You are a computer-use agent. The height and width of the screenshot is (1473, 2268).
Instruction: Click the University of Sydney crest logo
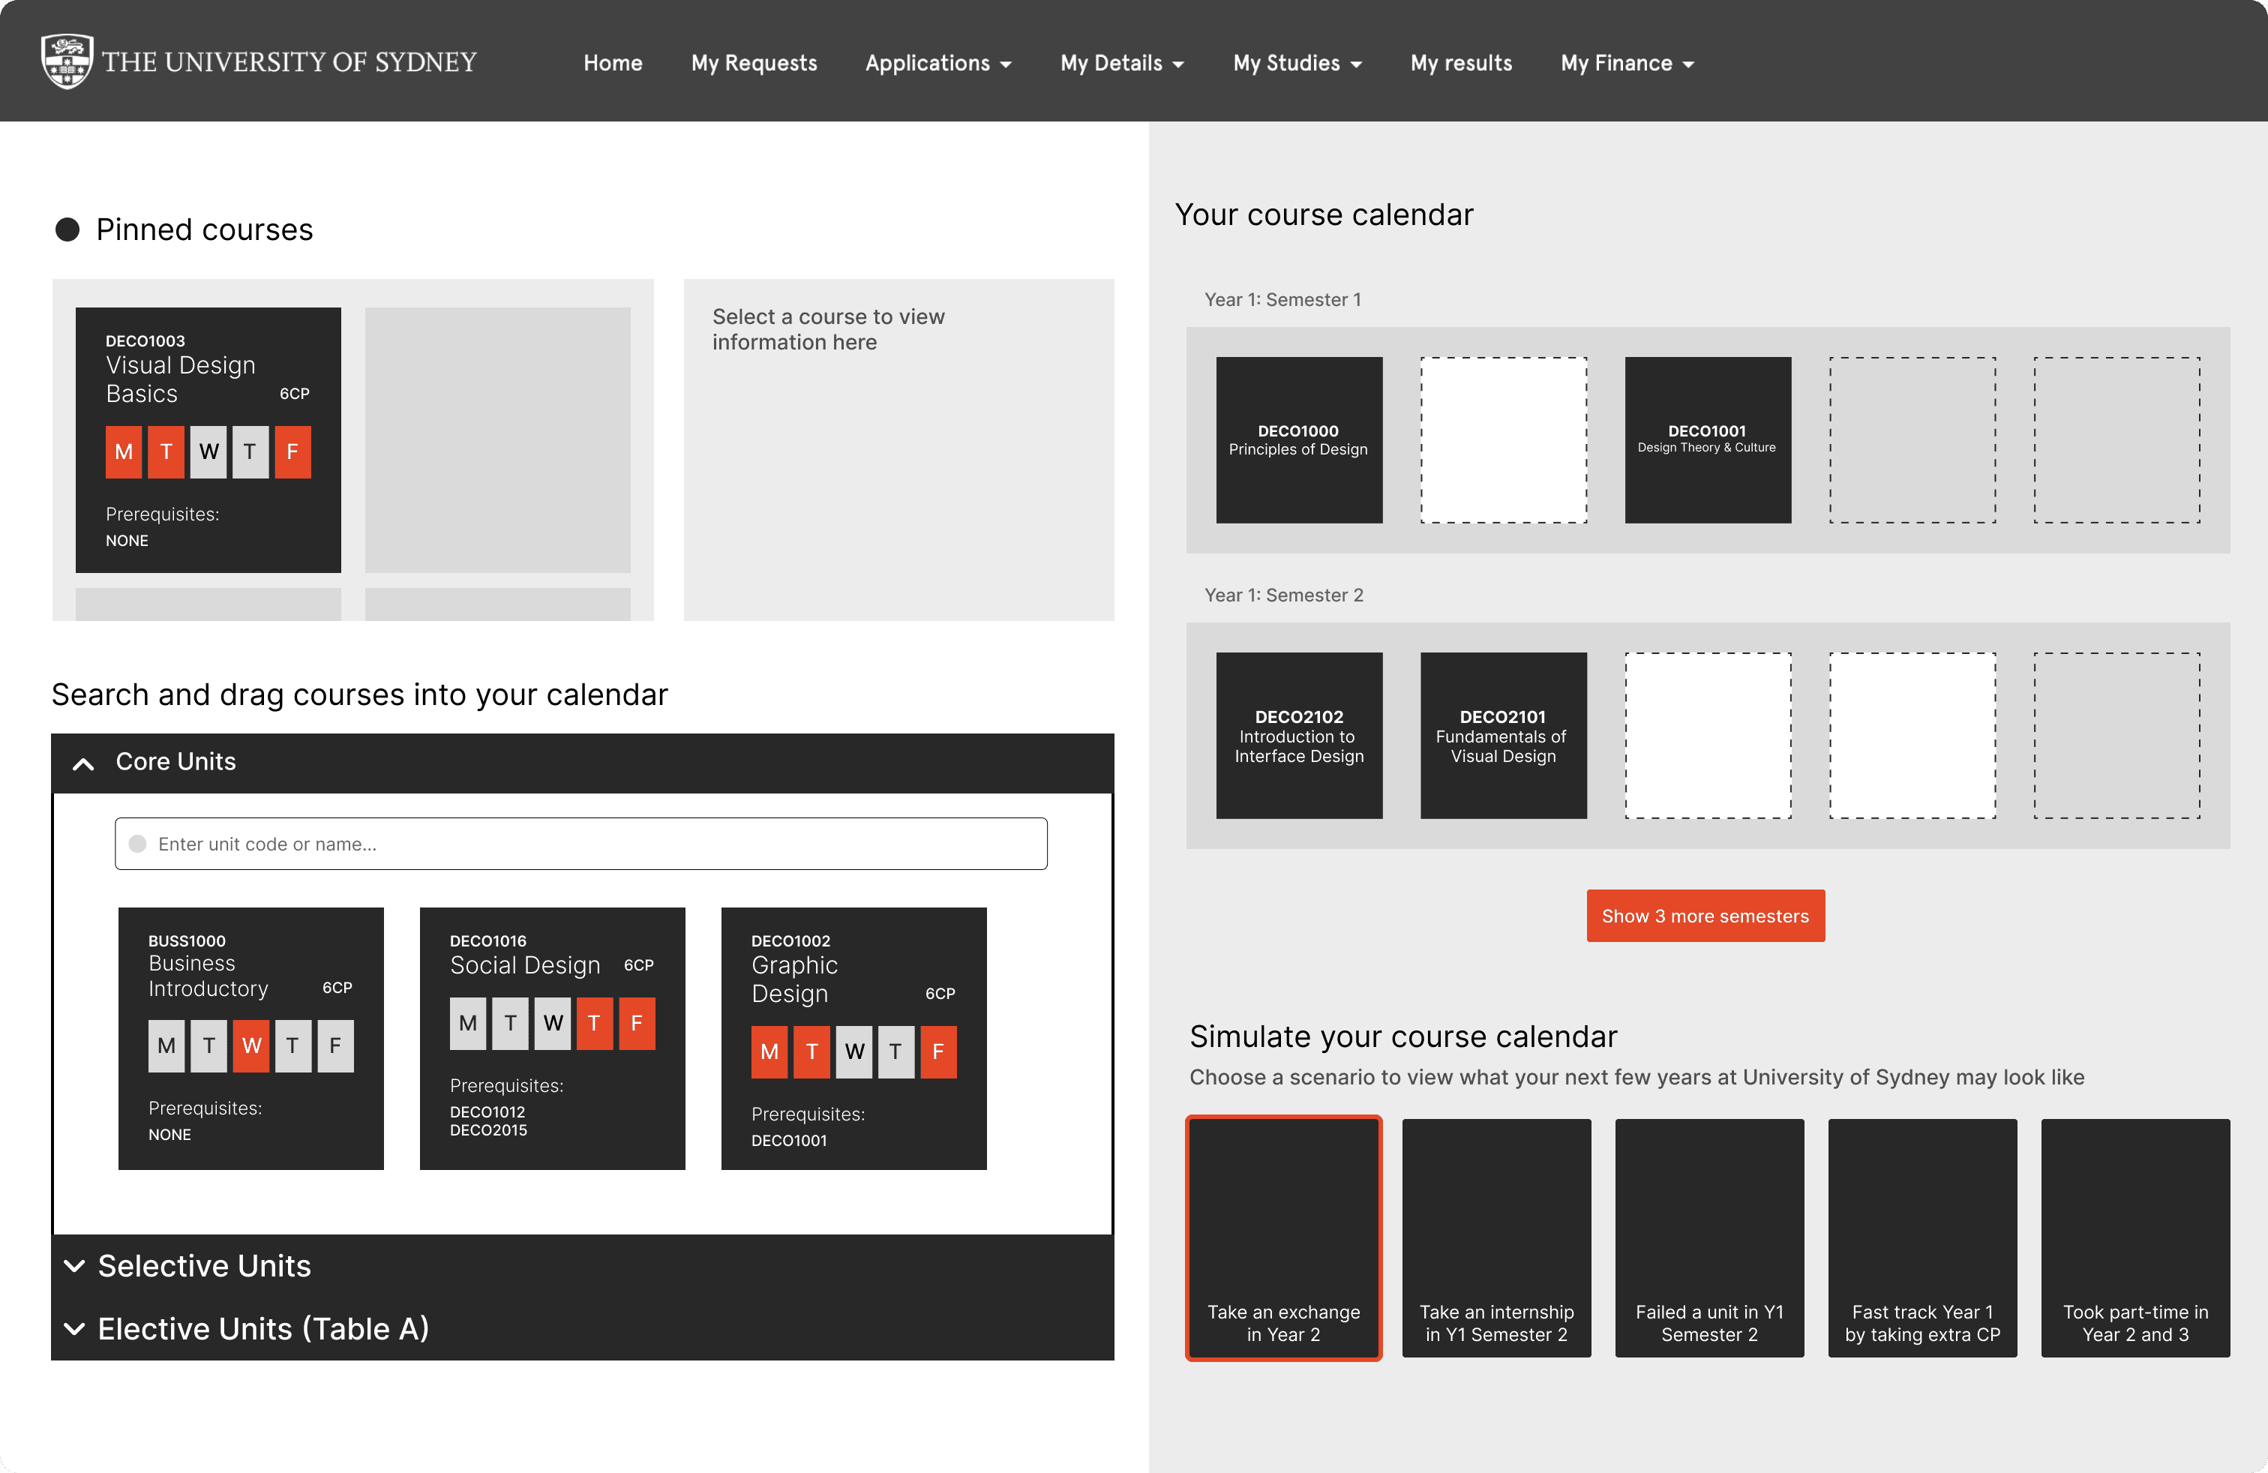(x=67, y=62)
